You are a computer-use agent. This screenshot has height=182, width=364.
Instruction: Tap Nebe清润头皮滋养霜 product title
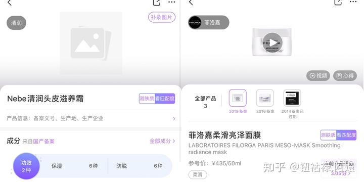[45, 99]
